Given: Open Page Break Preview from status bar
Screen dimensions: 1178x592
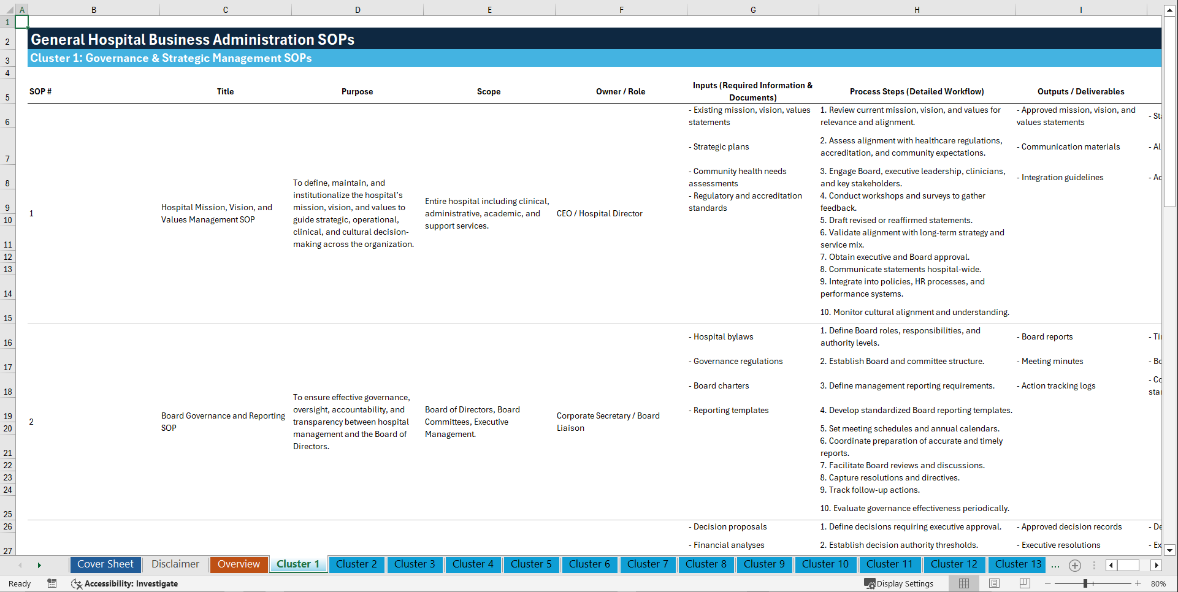Looking at the screenshot, I should point(1024,583).
